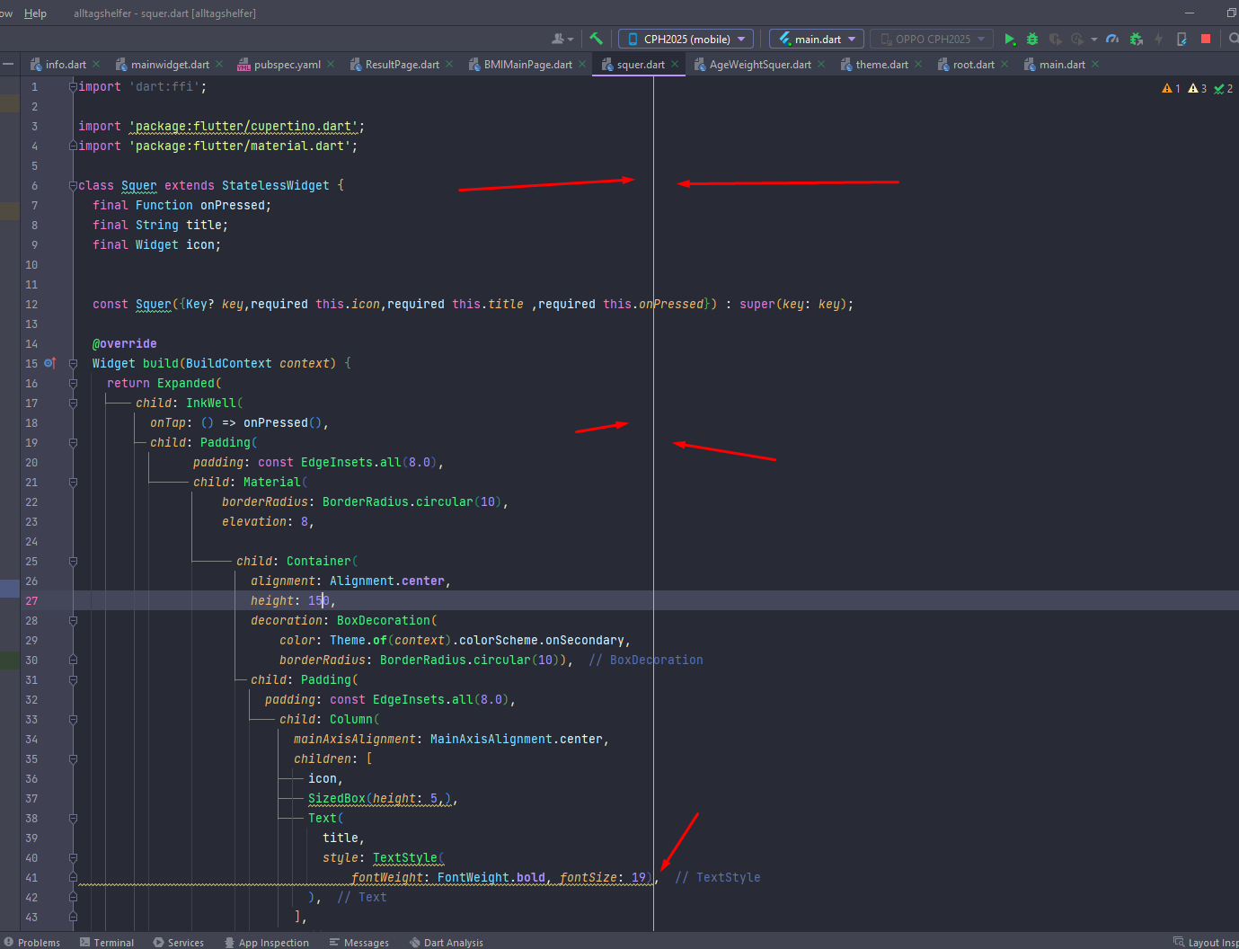Close the squer.dart tab
The height and width of the screenshot is (949, 1239).
pyautogui.click(x=675, y=64)
